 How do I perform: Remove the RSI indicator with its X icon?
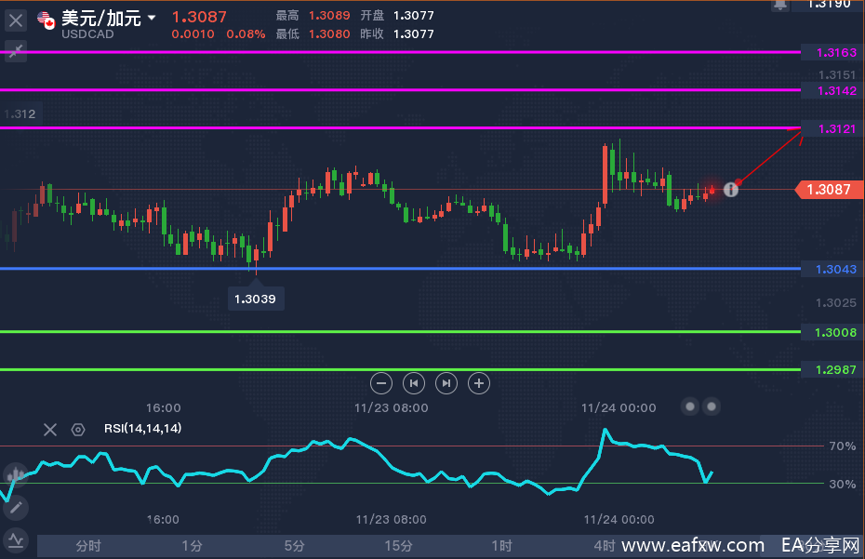point(50,429)
